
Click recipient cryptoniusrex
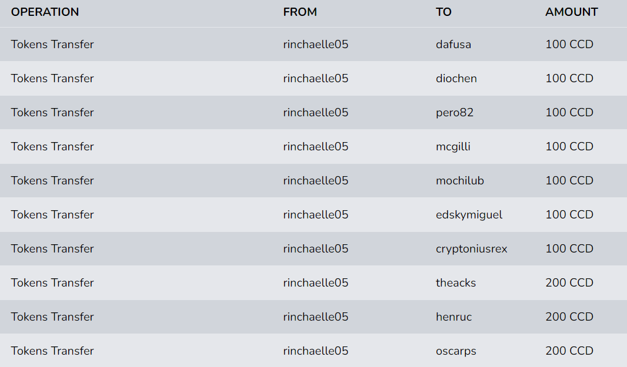(472, 249)
